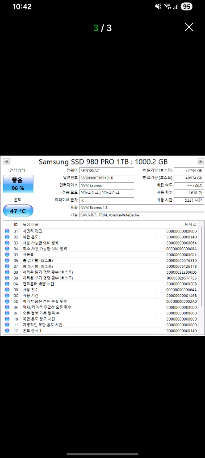Select the row 최소 사용 가능한 예비 영역
Image resolution: width=205 pixels, height=458 pixels.
101,249
